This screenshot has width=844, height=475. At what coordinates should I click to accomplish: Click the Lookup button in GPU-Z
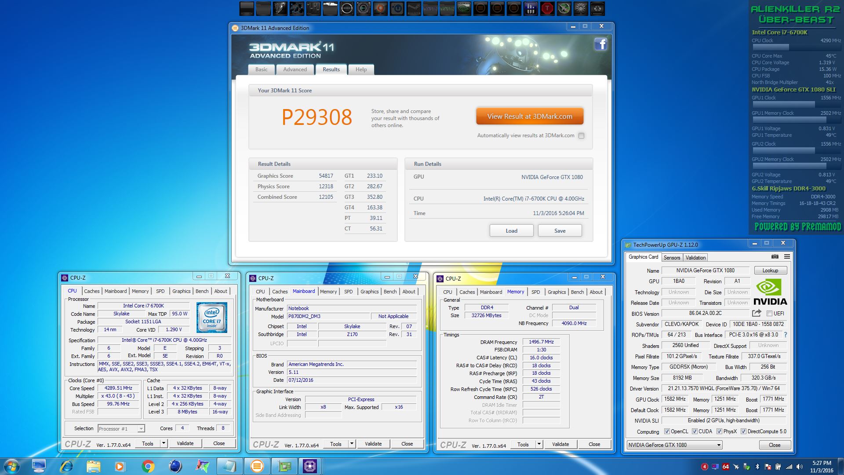coord(770,270)
